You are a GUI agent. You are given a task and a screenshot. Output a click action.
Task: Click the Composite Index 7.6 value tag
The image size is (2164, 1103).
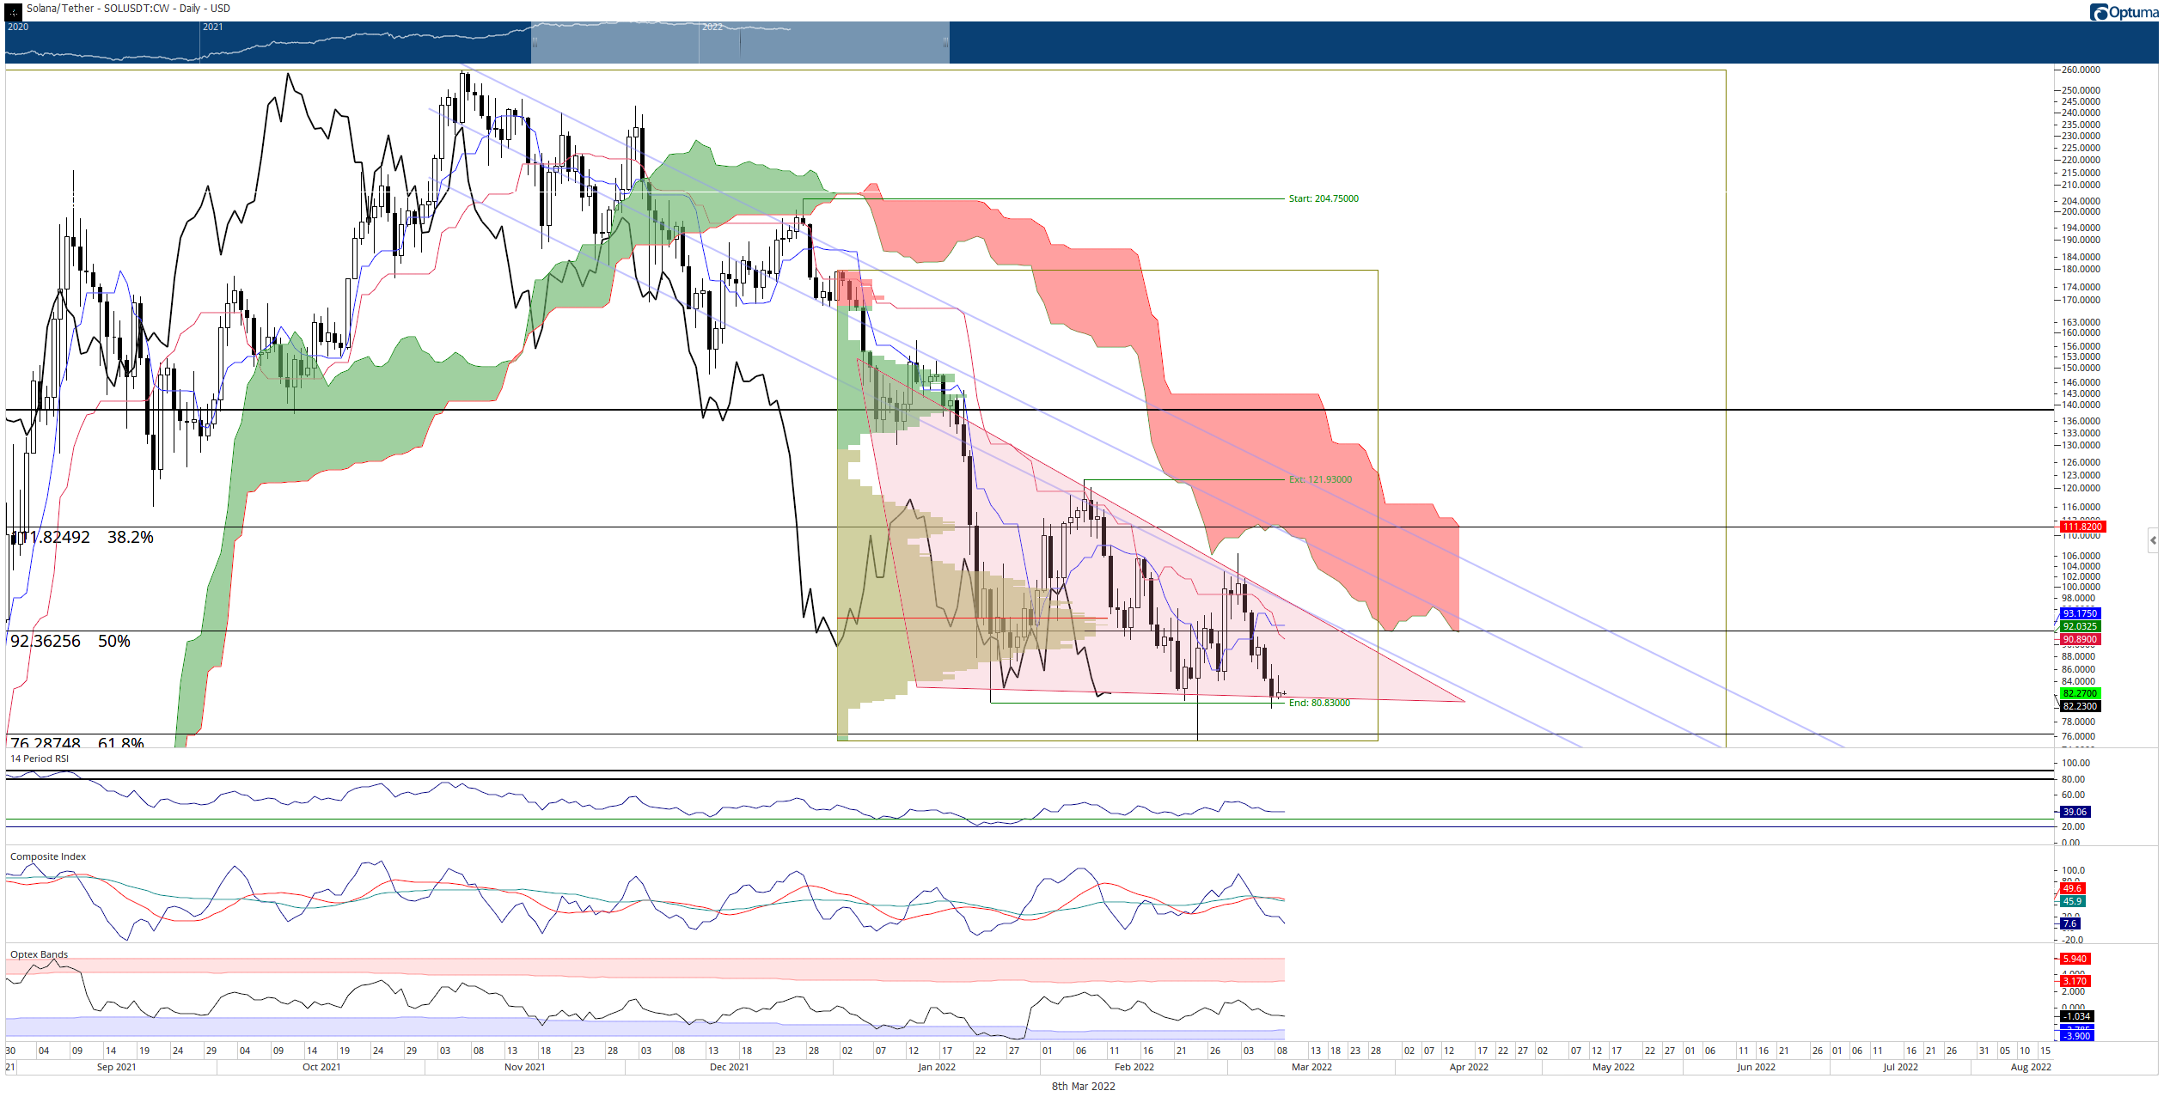(x=2070, y=923)
